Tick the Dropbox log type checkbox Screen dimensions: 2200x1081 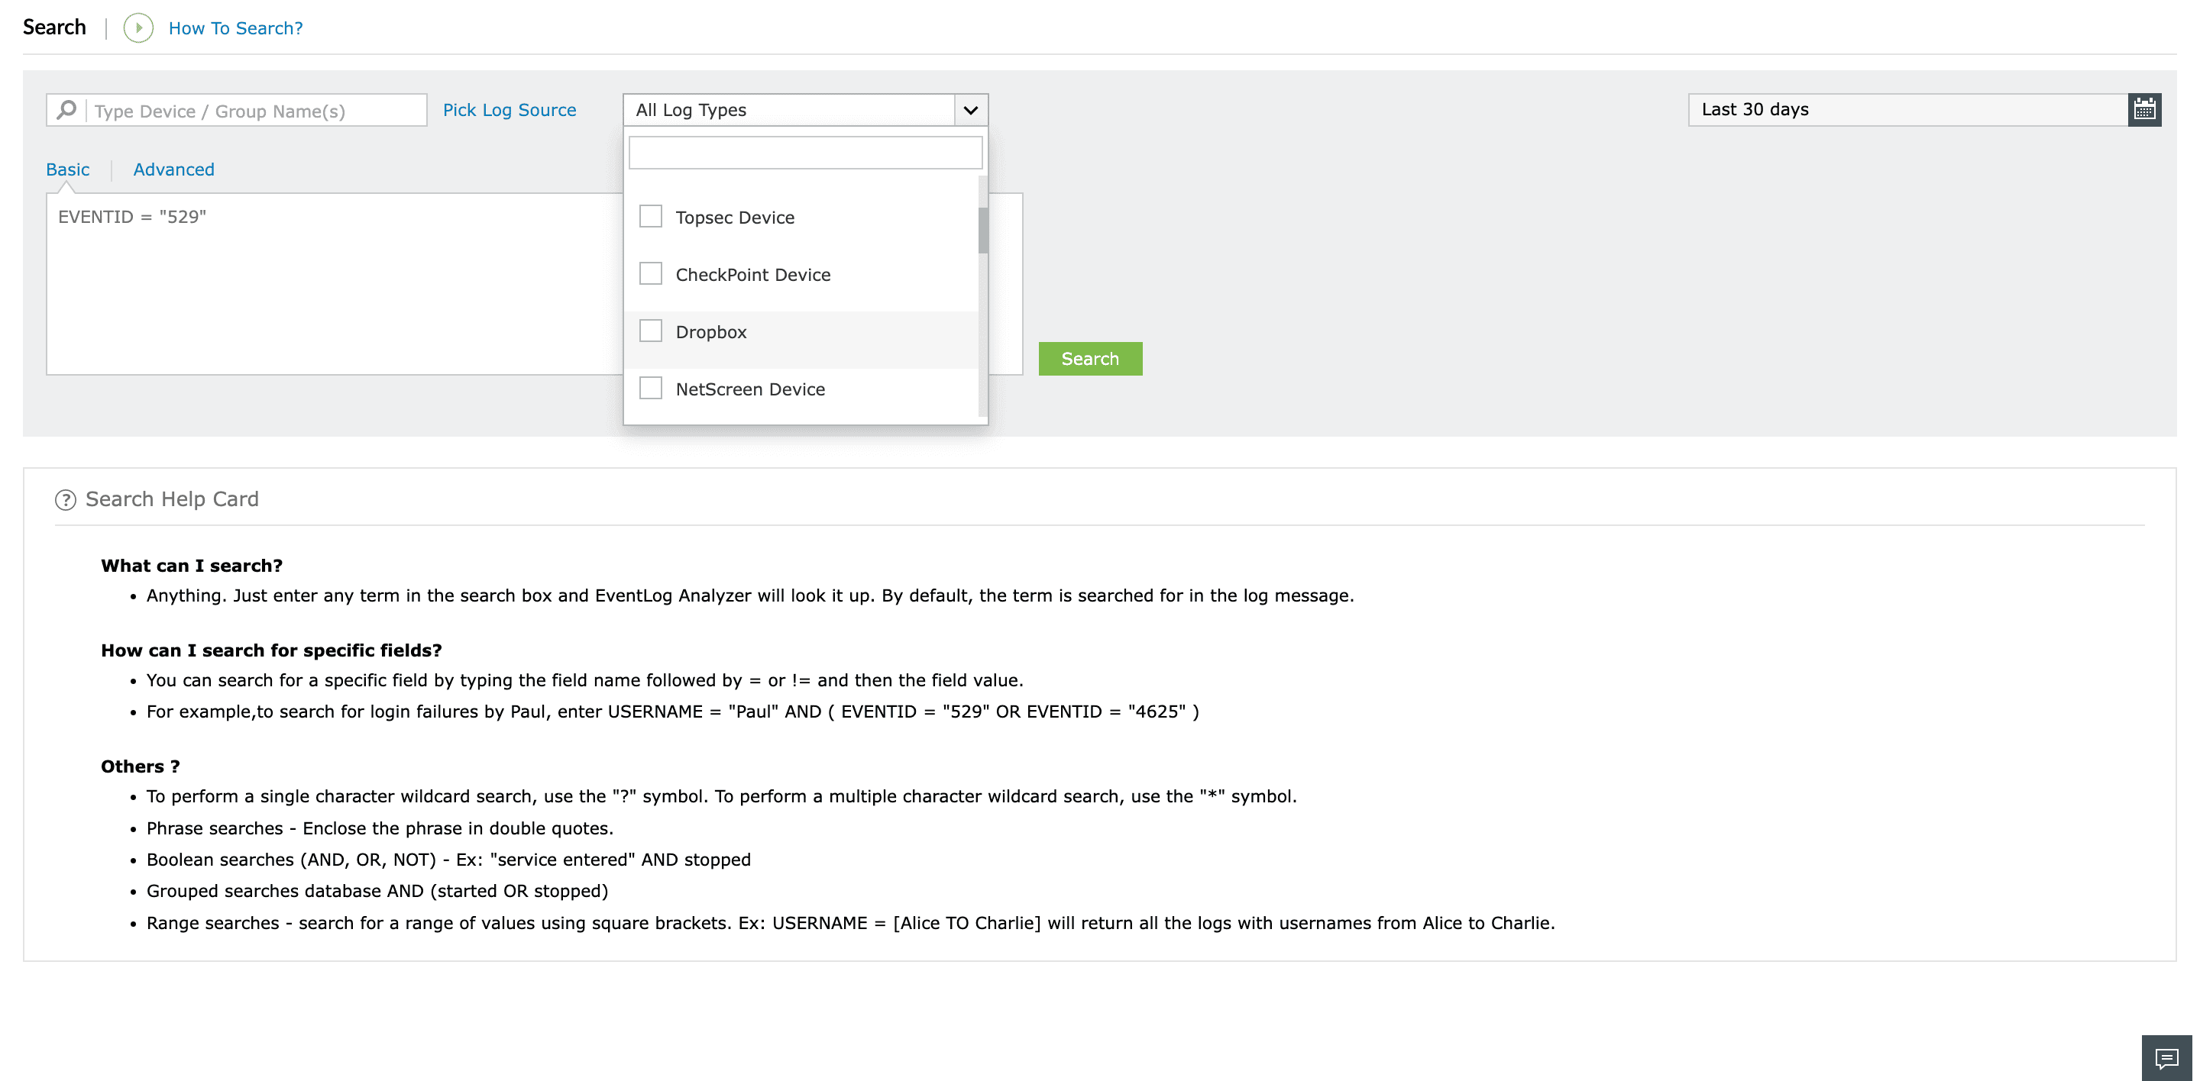click(x=651, y=331)
